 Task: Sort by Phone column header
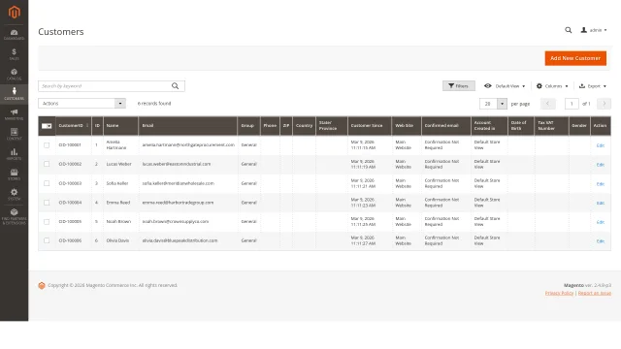point(270,126)
